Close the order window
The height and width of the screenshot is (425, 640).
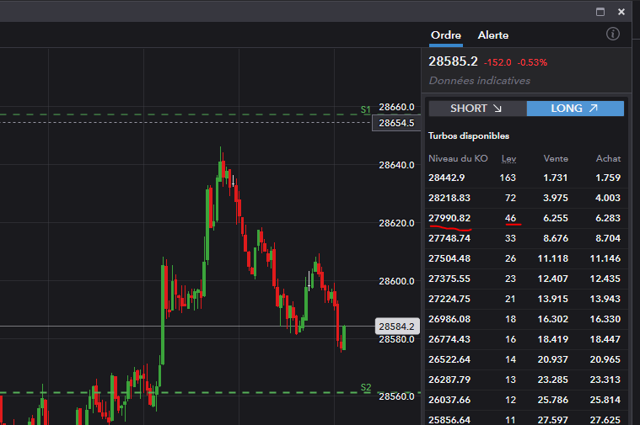click(621, 12)
